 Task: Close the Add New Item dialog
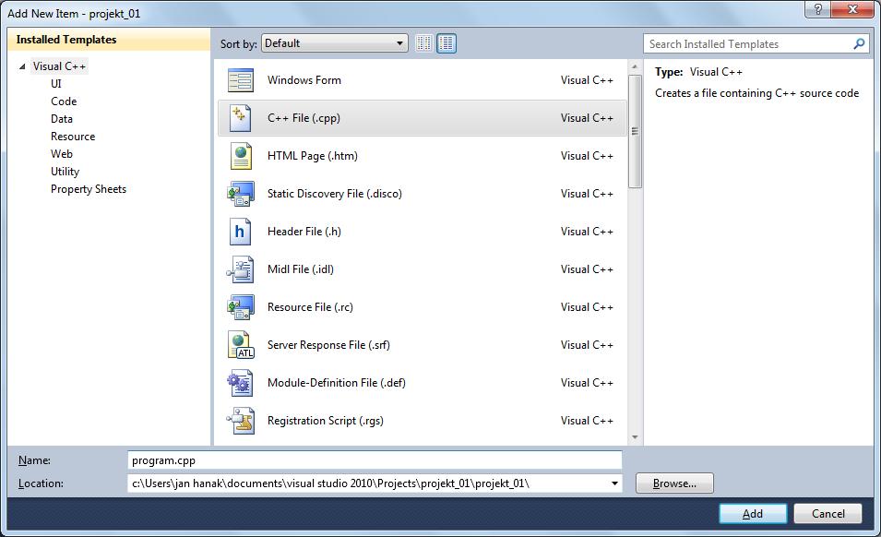pos(852,9)
